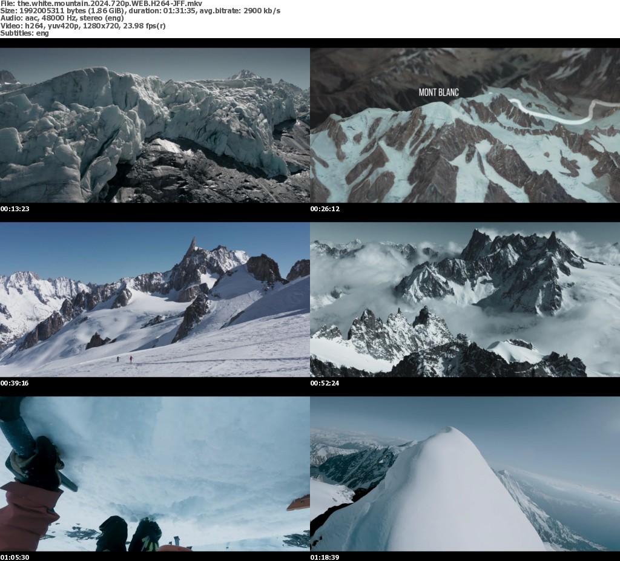The height and width of the screenshot is (561, 620).
Task: Click the Size and duration info line
Action: click(x=139, y=11)
